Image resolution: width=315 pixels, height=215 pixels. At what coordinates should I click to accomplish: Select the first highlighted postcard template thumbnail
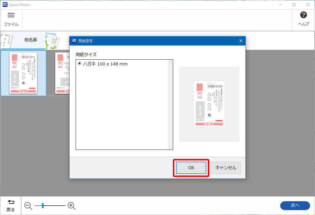pyautogui.click(x=23, y=73)
